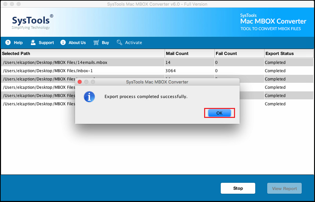
Task: Sort by Selected Path column header
Action: 83,54
